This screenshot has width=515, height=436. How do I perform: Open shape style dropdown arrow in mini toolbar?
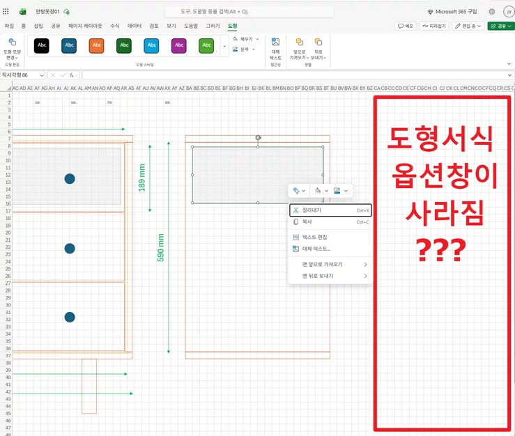tap(303, 191)
